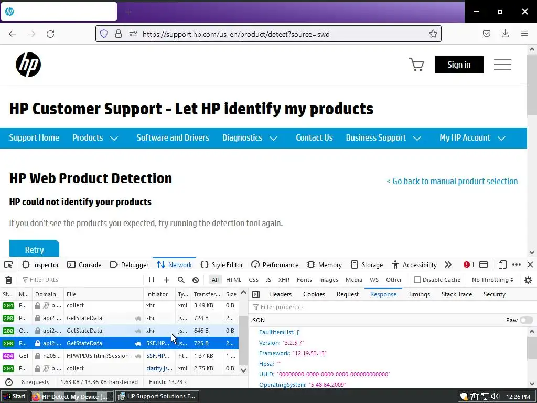
Task: Click the site security padlock icon
Action: pos(119,34)
